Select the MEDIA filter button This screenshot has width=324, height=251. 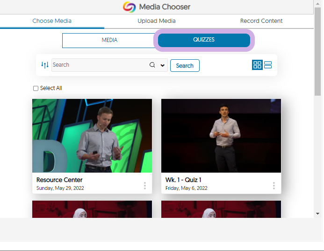coord(109,40)
